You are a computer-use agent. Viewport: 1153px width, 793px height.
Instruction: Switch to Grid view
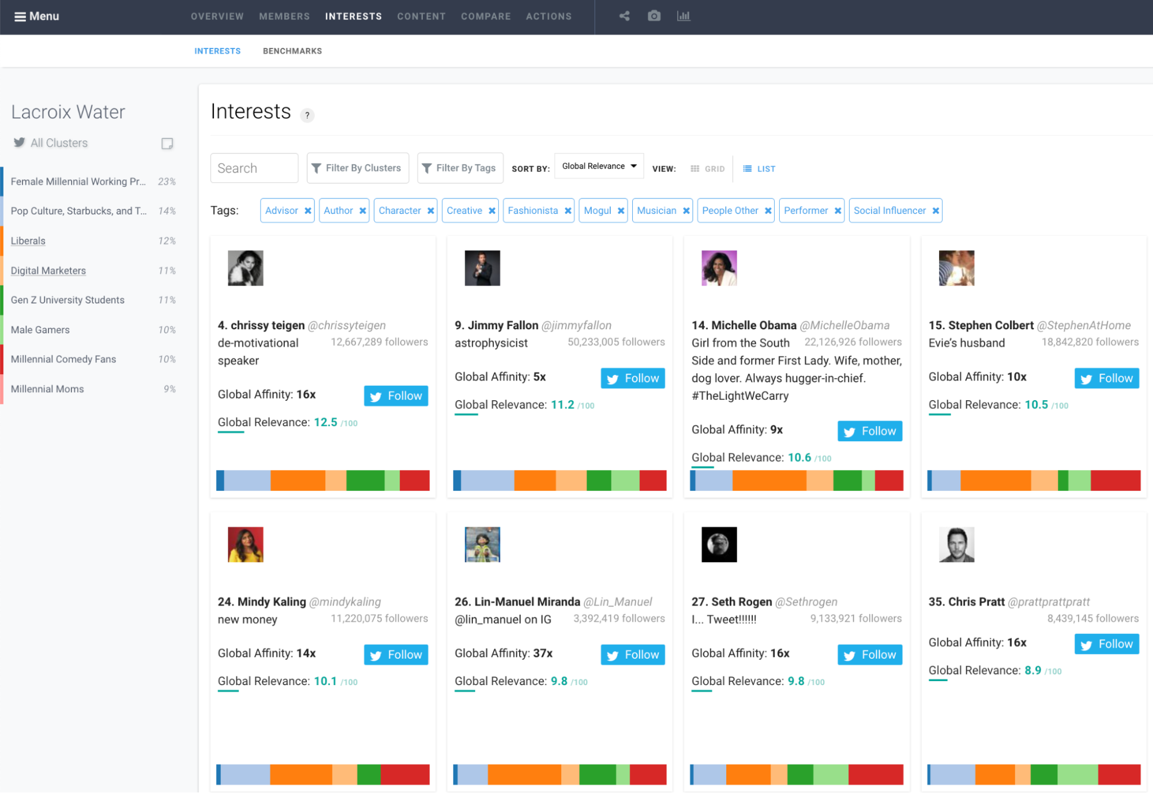(708, 169)
